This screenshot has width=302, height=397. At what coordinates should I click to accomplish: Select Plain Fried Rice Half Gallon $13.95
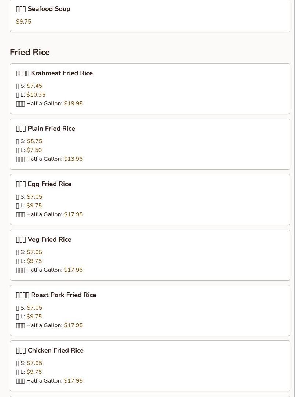[73, 159]
